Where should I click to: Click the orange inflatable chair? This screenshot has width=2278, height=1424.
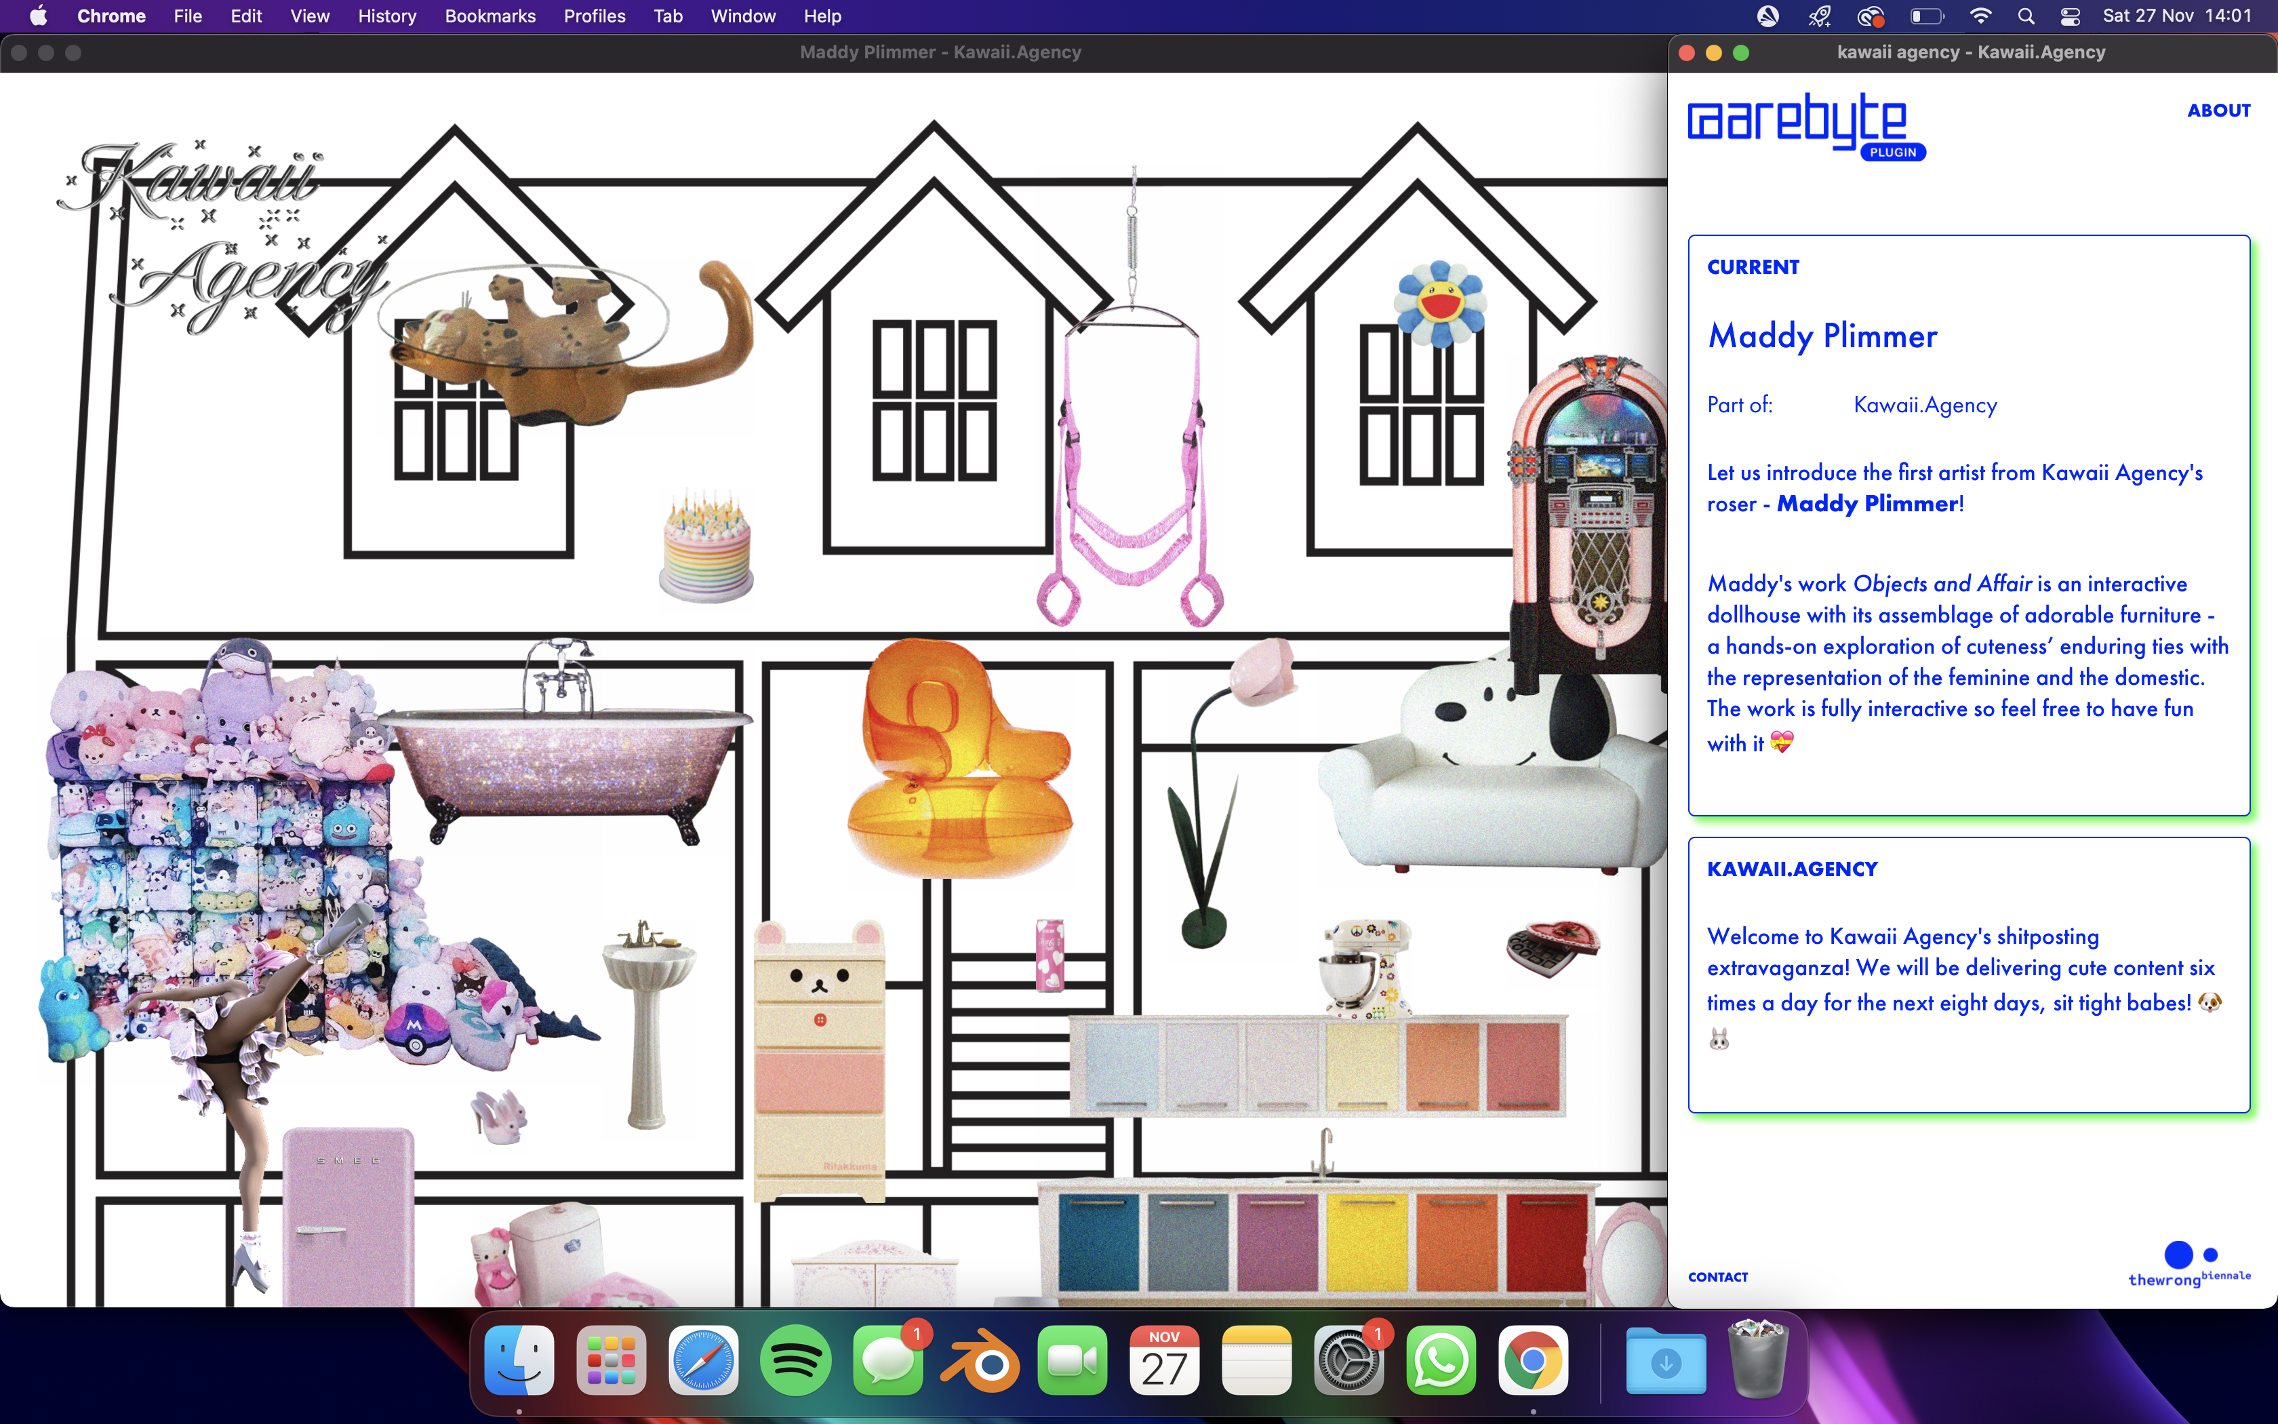[x=960, y=758]
